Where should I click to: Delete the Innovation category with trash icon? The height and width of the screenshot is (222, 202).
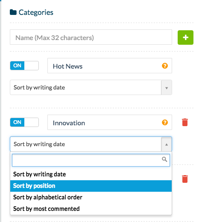pos(185,122)
